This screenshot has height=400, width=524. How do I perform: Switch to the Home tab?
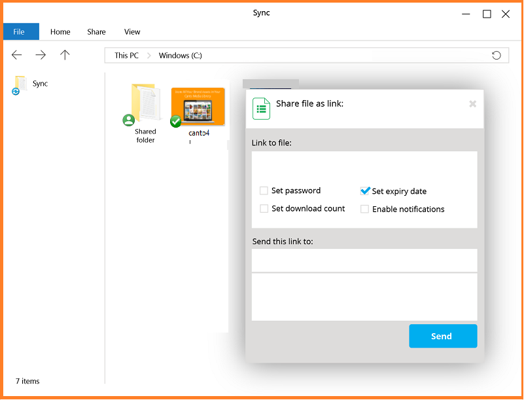point(60,32)
